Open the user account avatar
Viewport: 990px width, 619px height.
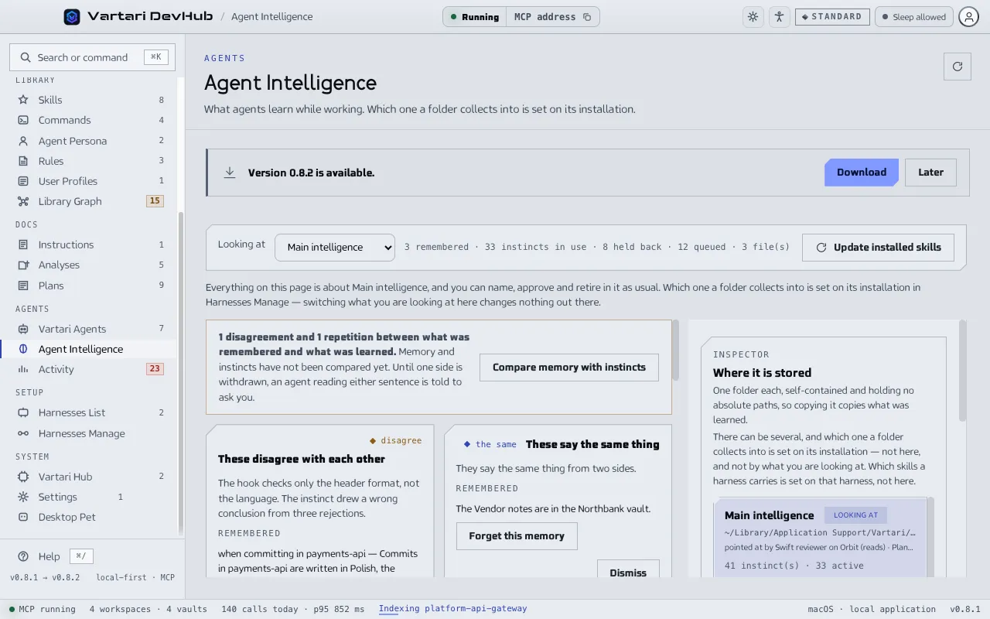[x=968, y=17]
